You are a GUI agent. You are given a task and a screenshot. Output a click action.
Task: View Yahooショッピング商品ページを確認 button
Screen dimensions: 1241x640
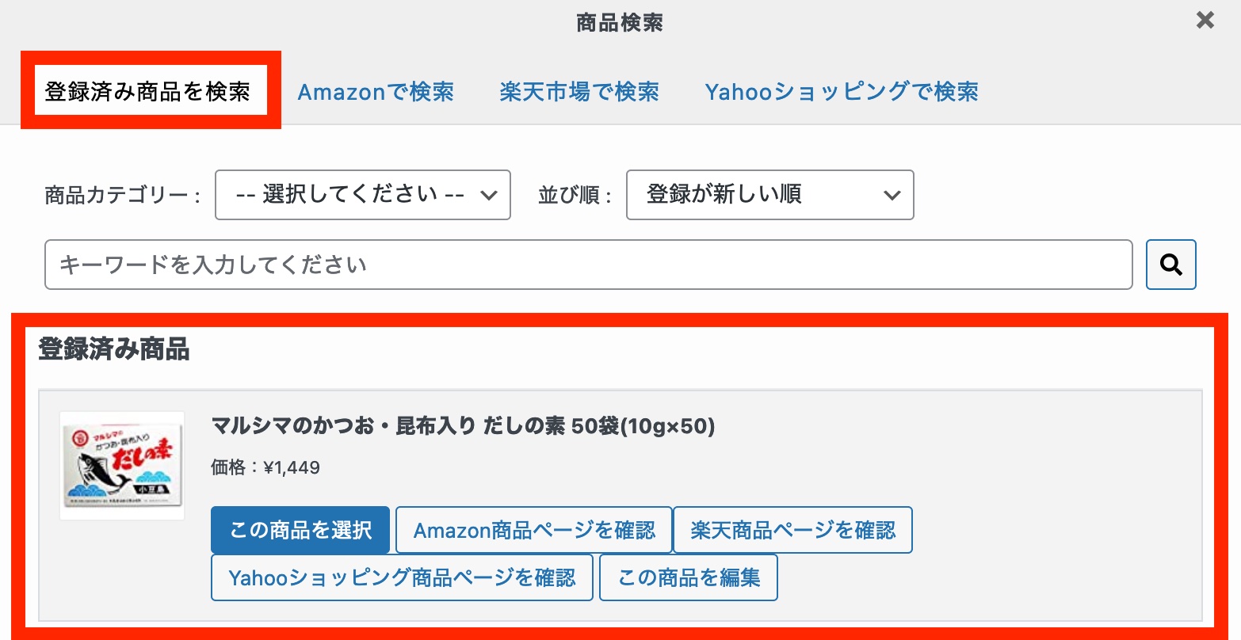pos(402,577)
